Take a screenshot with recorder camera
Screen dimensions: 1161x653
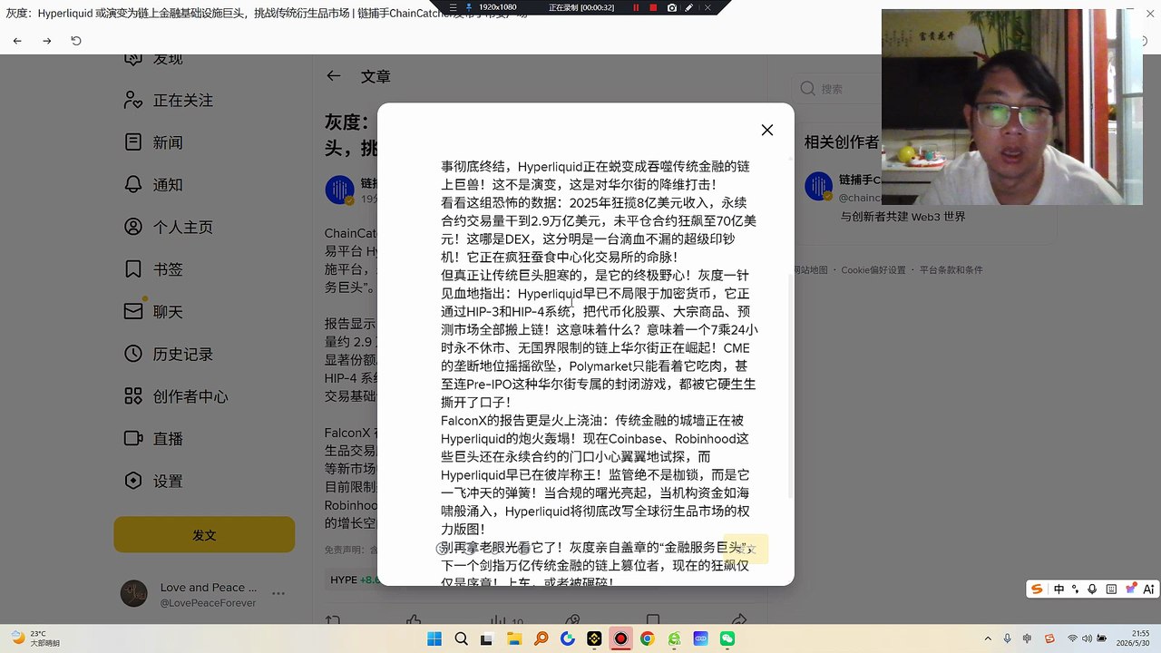[x=672, y=7]
